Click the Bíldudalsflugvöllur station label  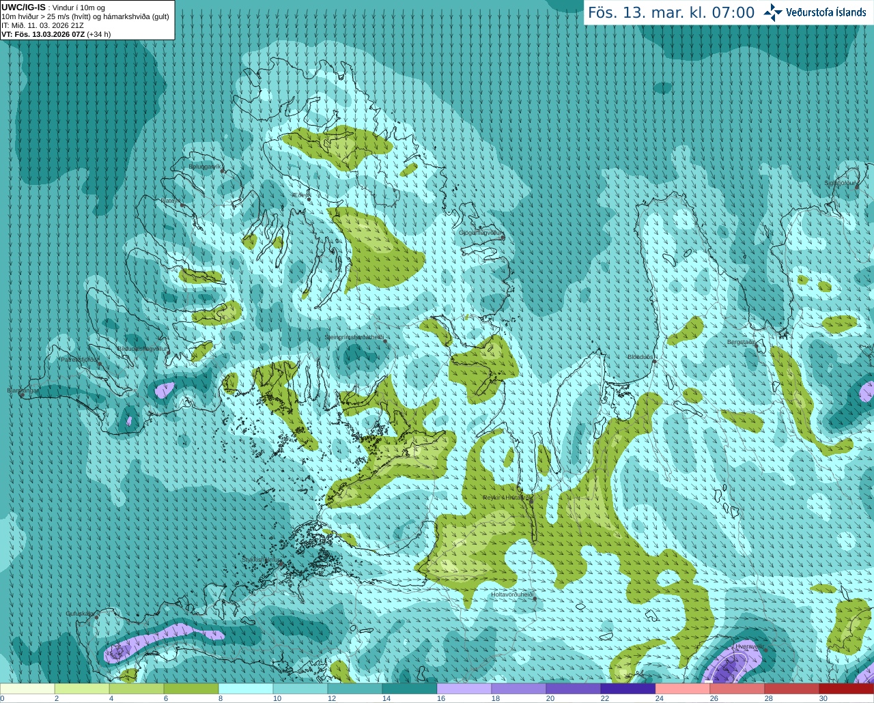141,348
